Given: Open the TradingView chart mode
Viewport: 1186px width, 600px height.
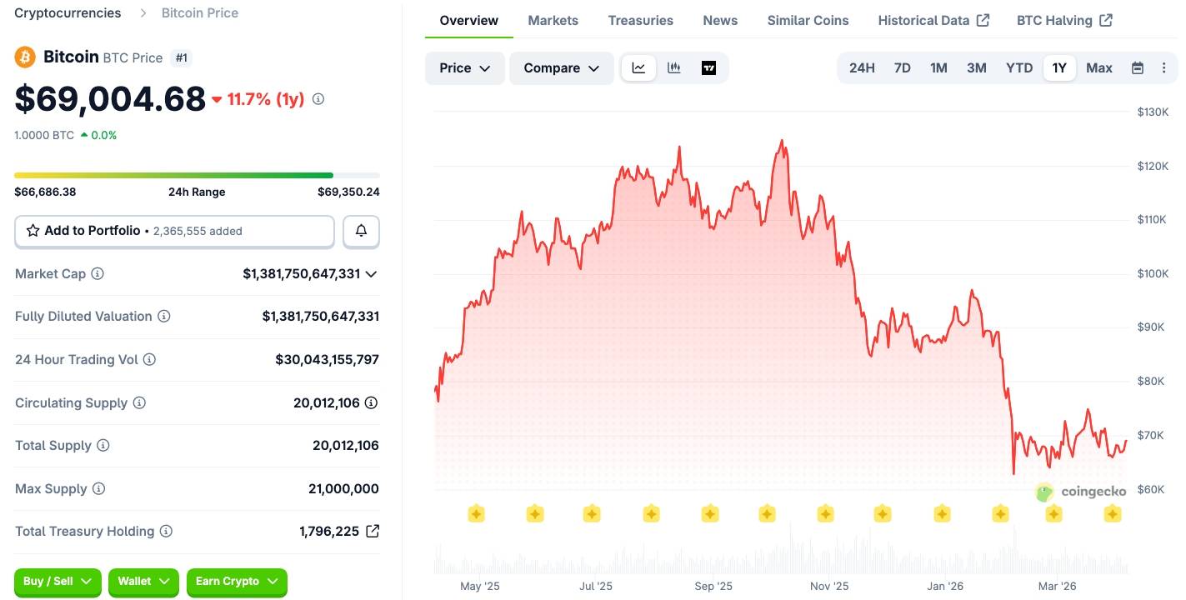Looking at the screenshot, I should (708, 67).
